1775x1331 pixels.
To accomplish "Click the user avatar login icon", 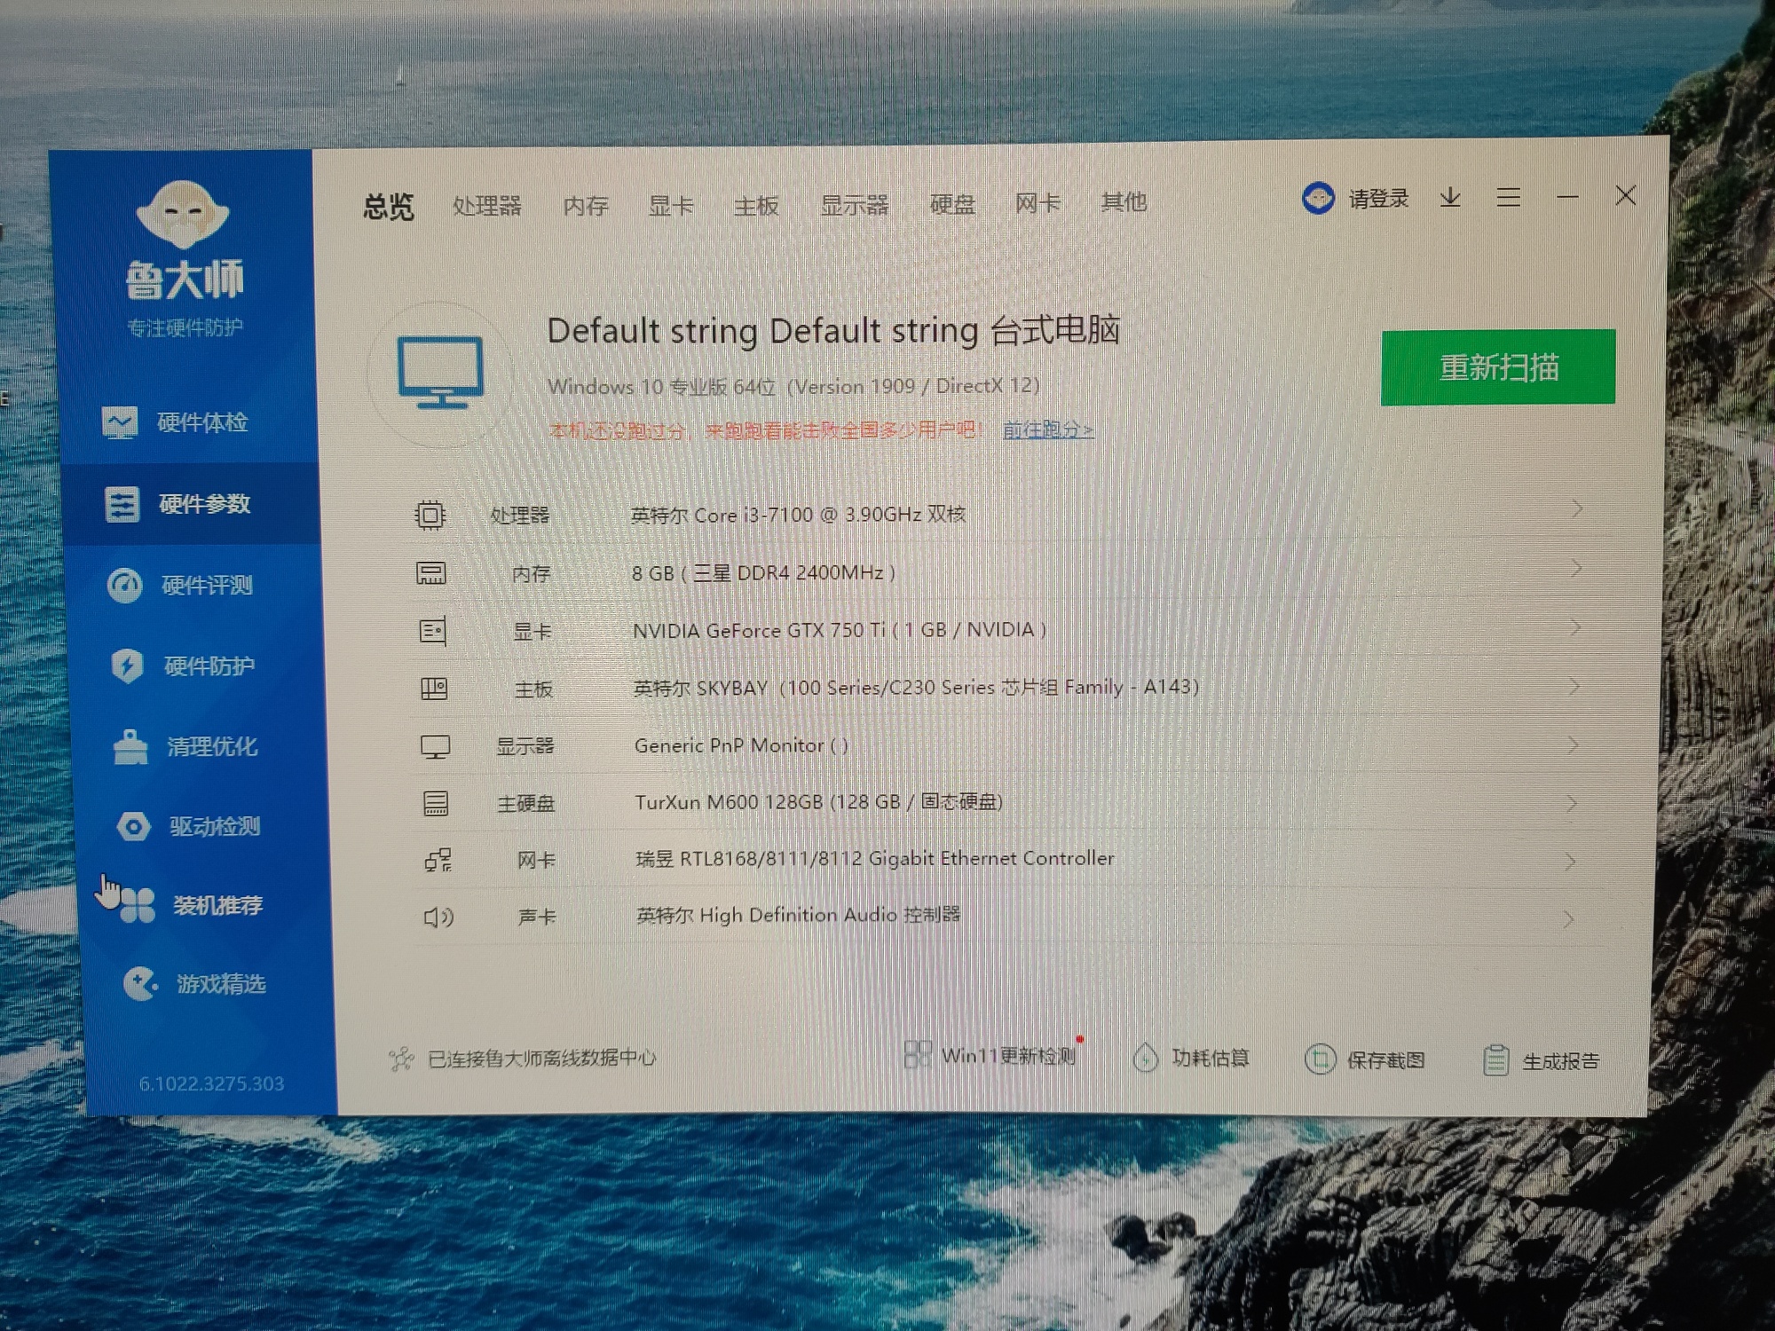I will pyautogui.click(x=1318, y=198).
